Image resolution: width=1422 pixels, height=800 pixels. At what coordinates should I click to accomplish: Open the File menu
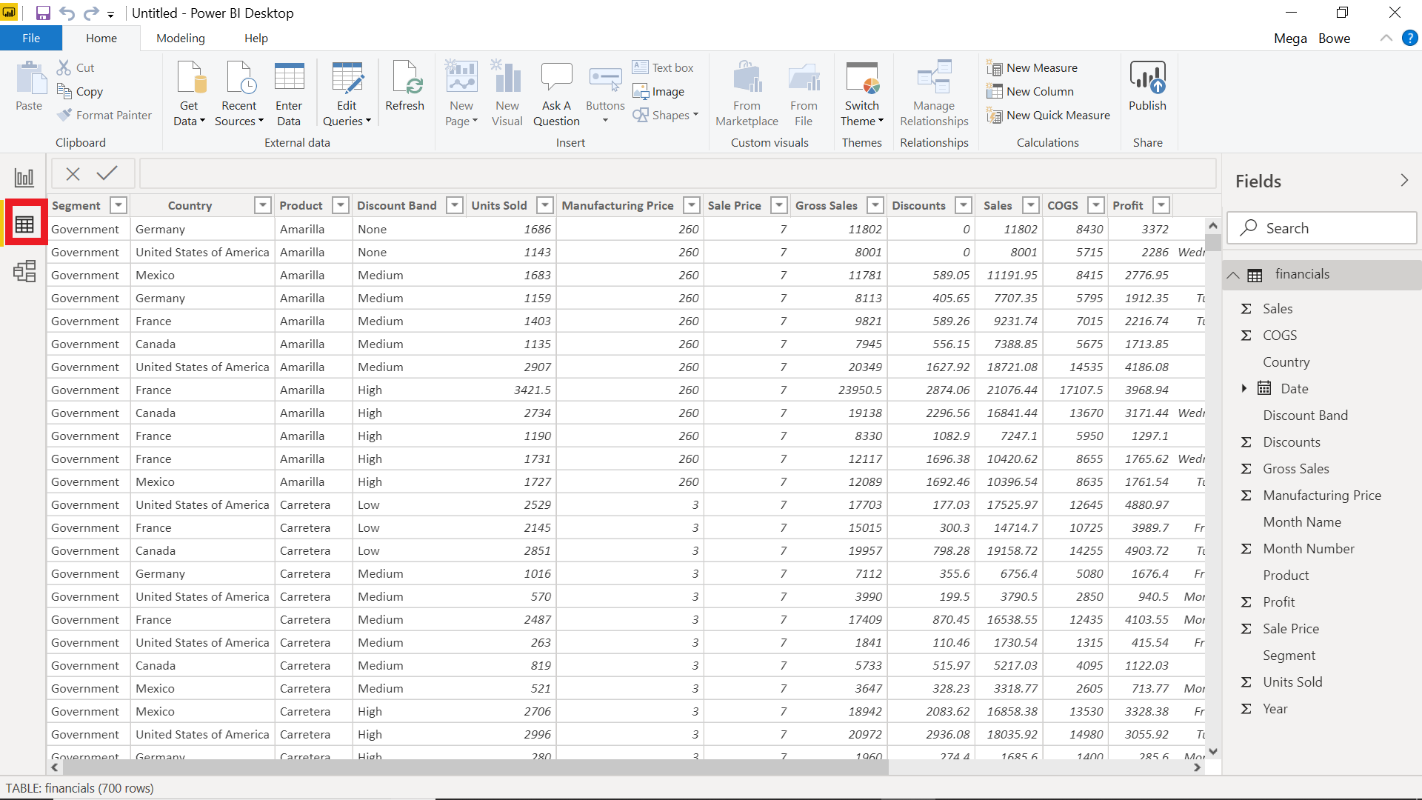(31, 38)
